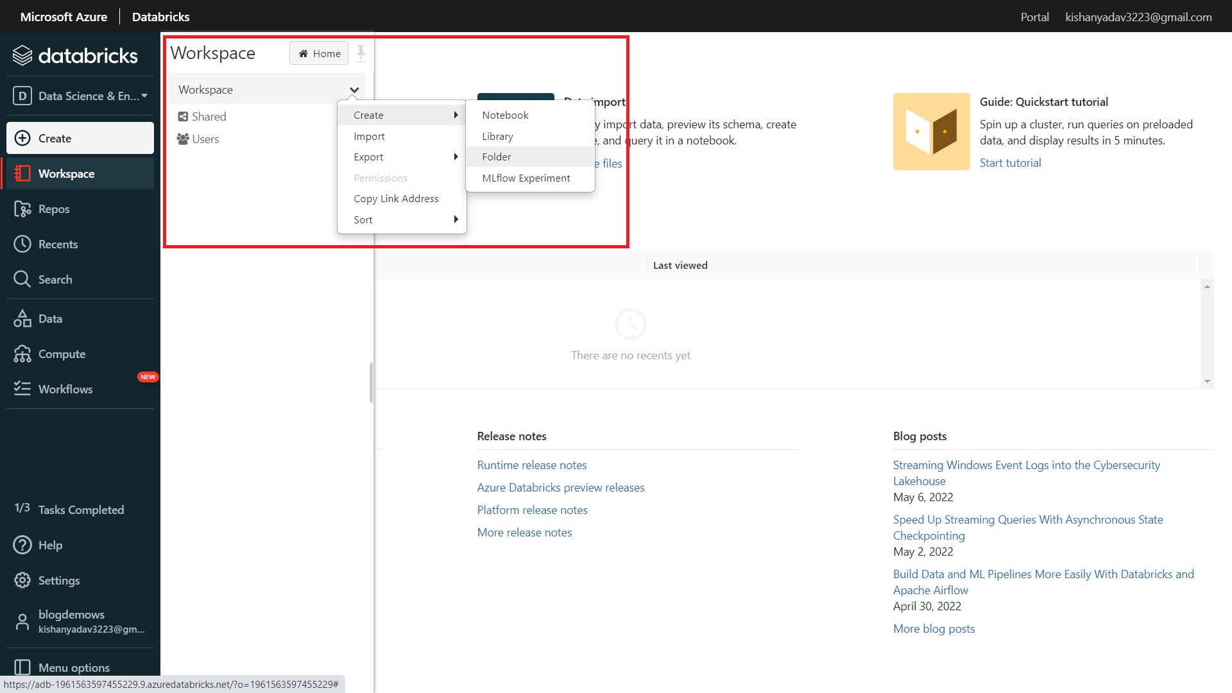Image resolution: width=1232 pixels, height=693 pixels.
Task: Click the Recents clock icon
Action: [x=22, y=244]
